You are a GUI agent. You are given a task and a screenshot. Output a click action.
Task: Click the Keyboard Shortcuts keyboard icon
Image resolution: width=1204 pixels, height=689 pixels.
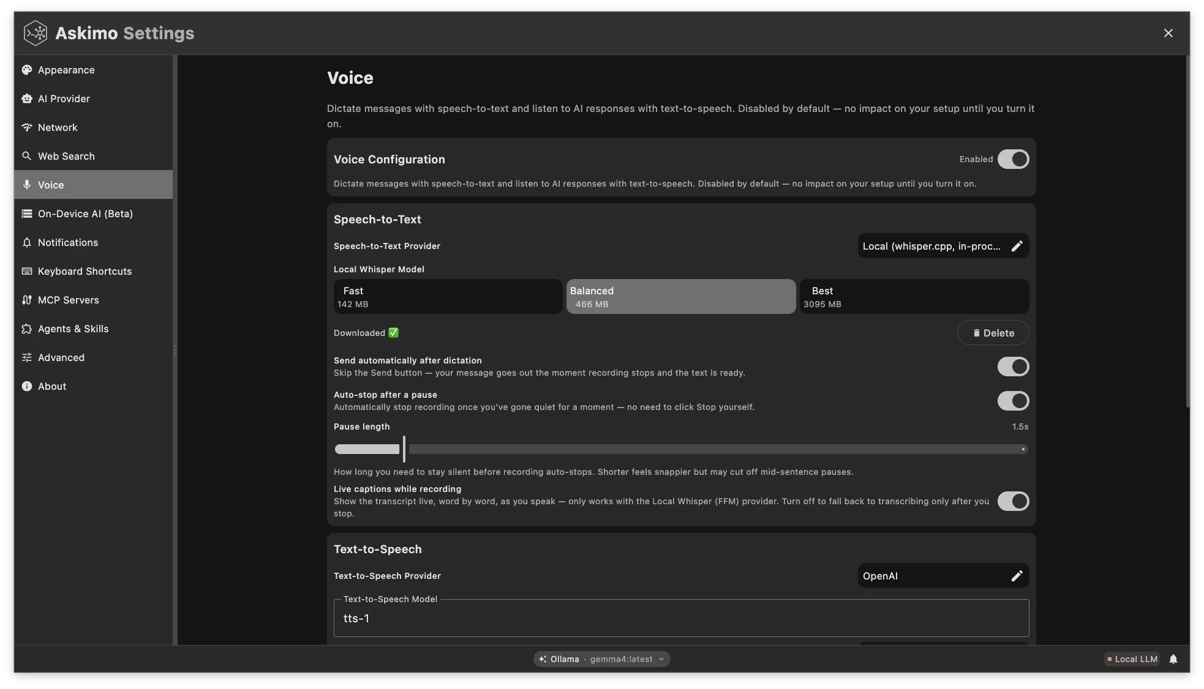27,271
